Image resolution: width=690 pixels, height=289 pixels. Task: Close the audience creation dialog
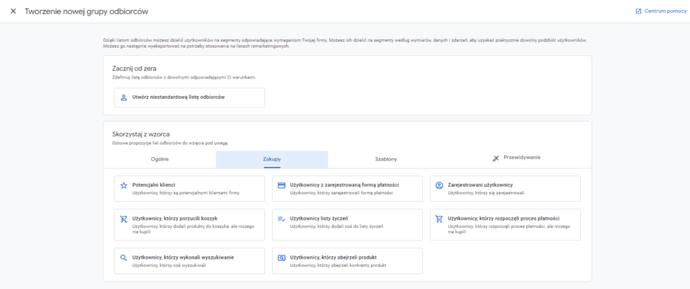point(13,11)
